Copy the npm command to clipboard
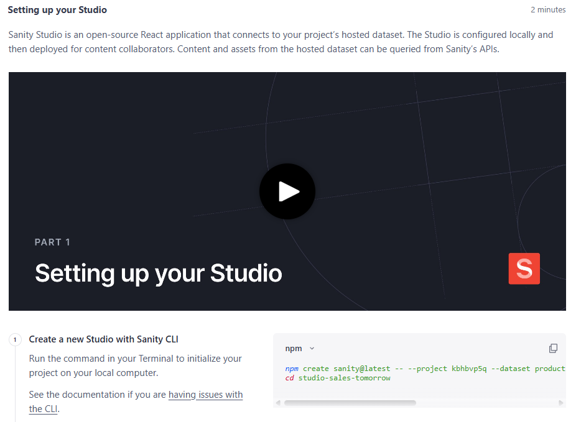The height and width of the screenshot is (422, 581). (553, 348)
